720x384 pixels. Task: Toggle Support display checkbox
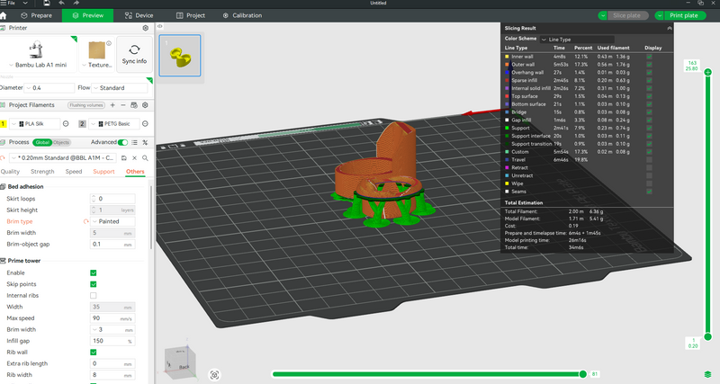point(649,129)
